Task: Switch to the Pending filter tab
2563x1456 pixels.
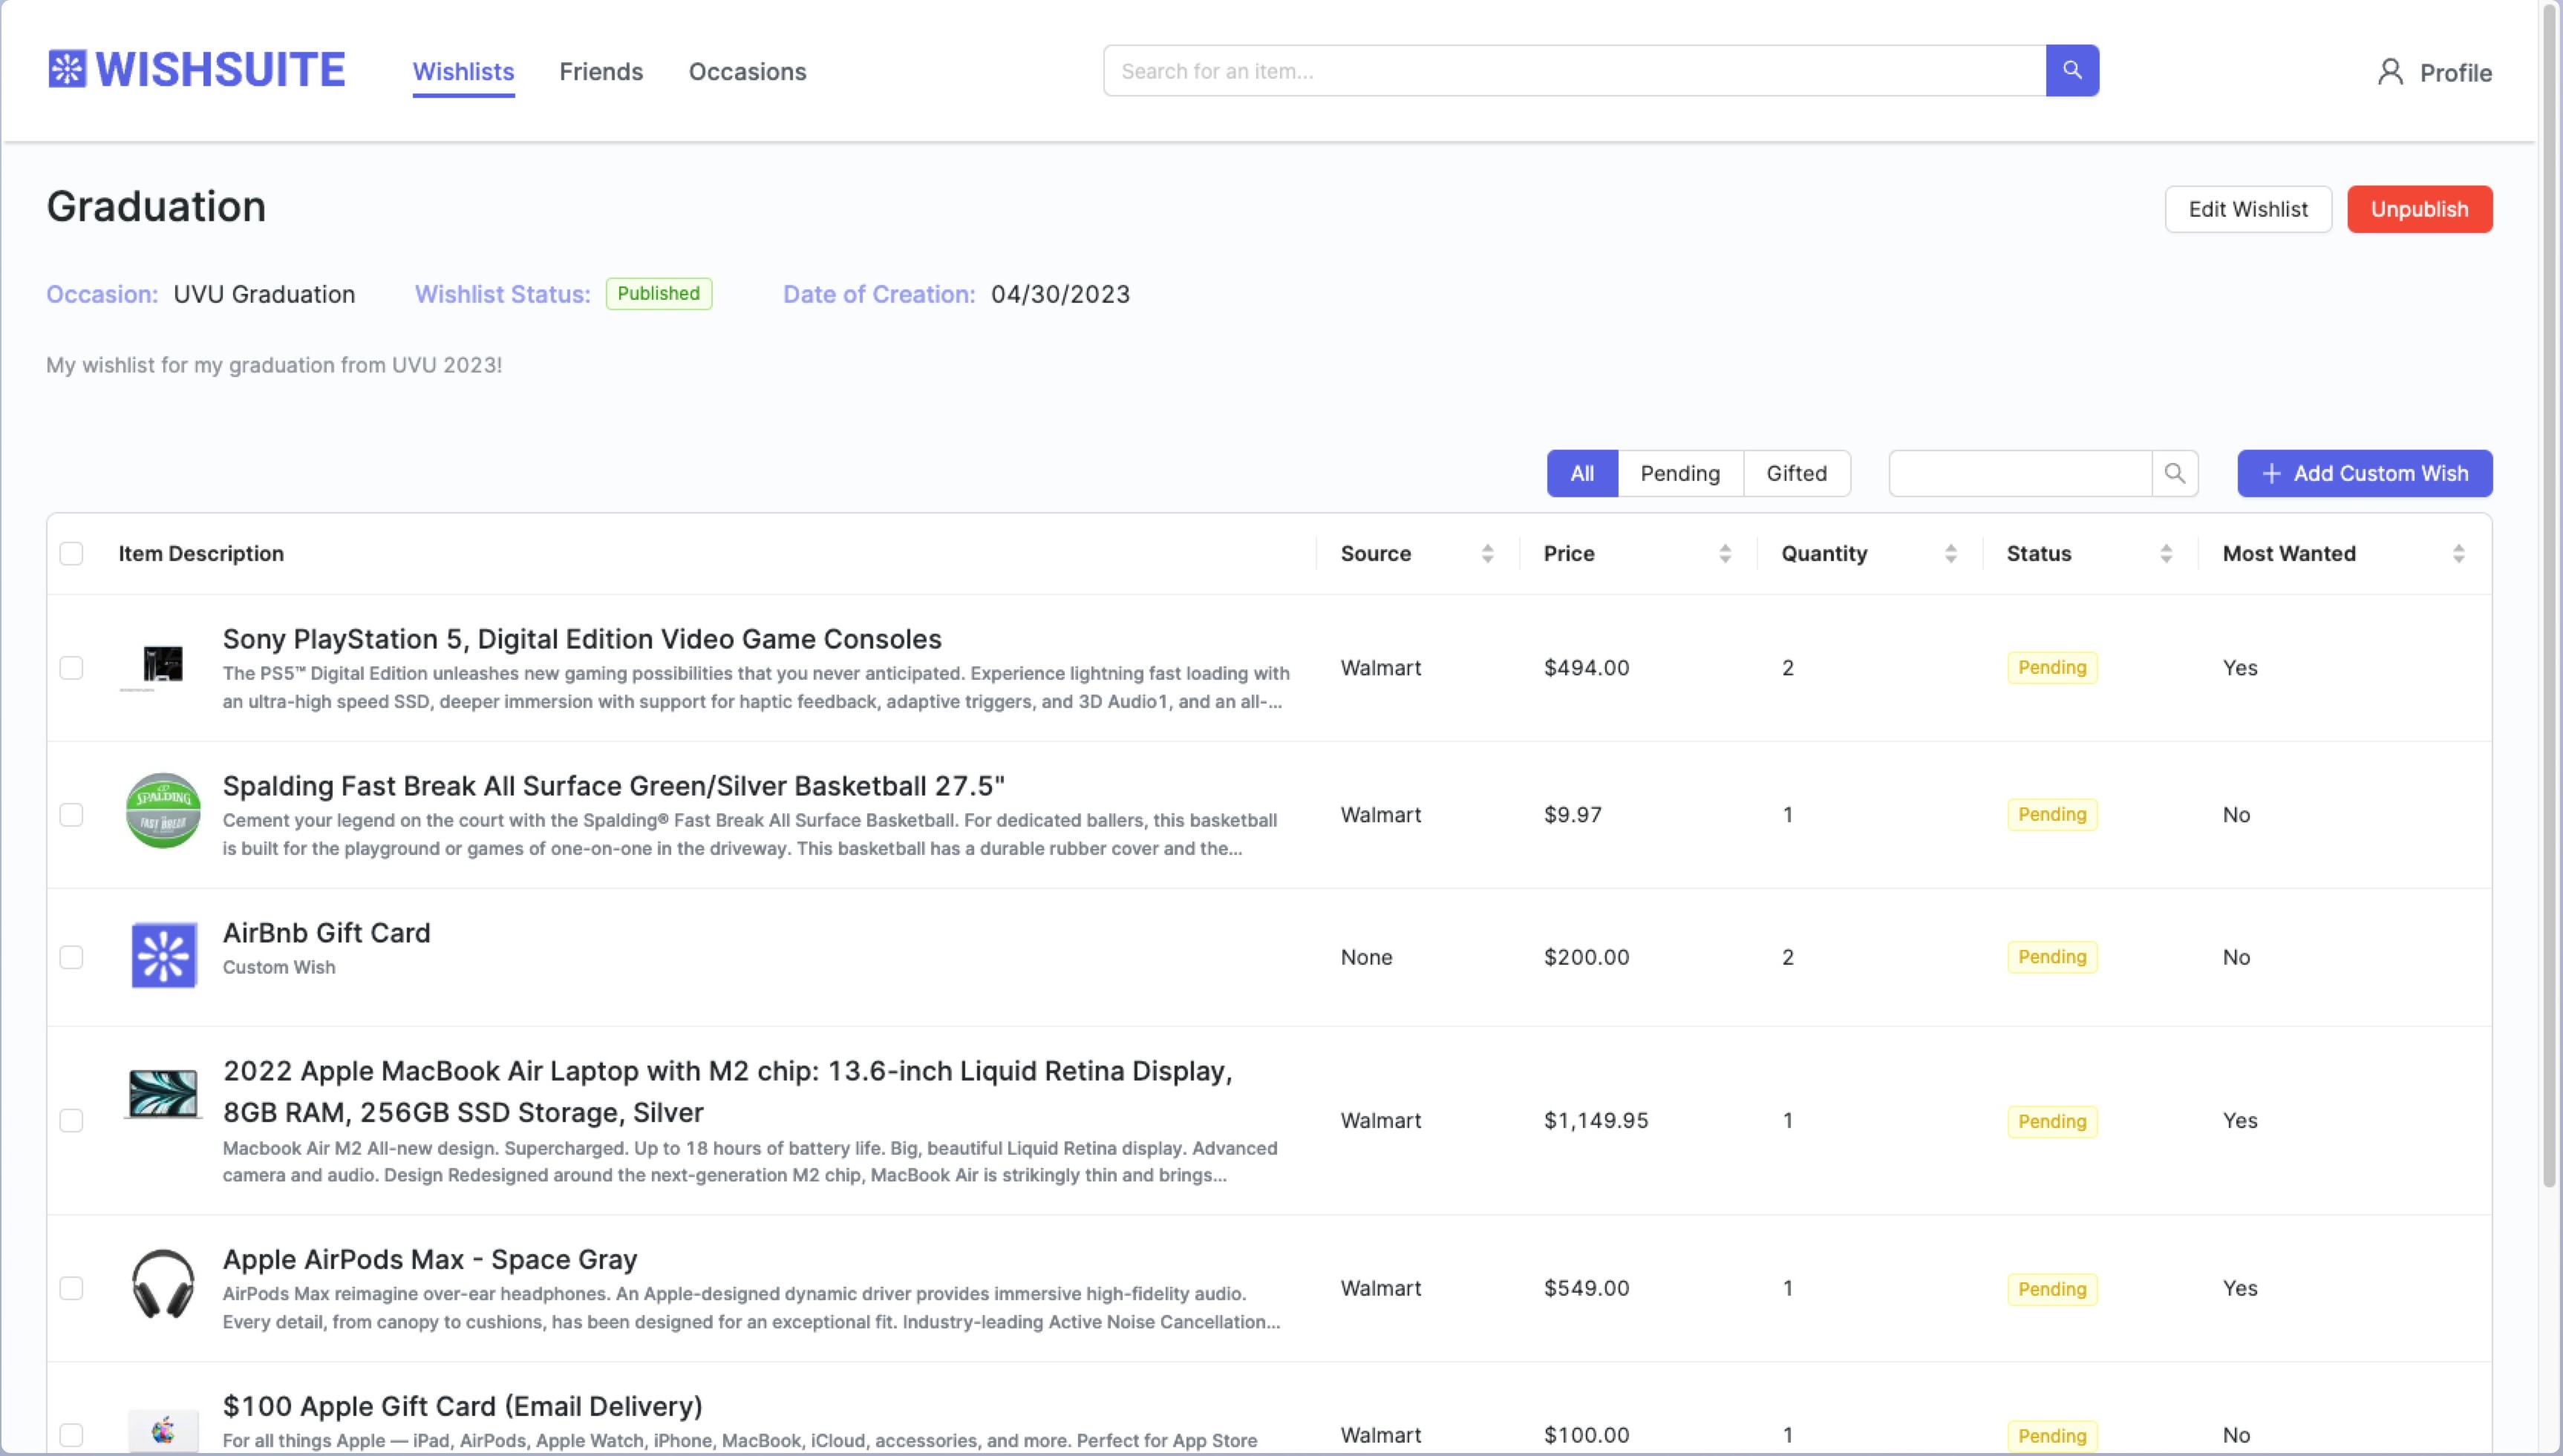Action: coord(1679,473)
